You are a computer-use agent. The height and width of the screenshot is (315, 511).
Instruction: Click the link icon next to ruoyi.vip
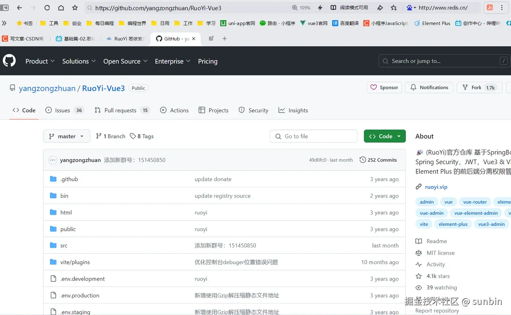(419, 187)
